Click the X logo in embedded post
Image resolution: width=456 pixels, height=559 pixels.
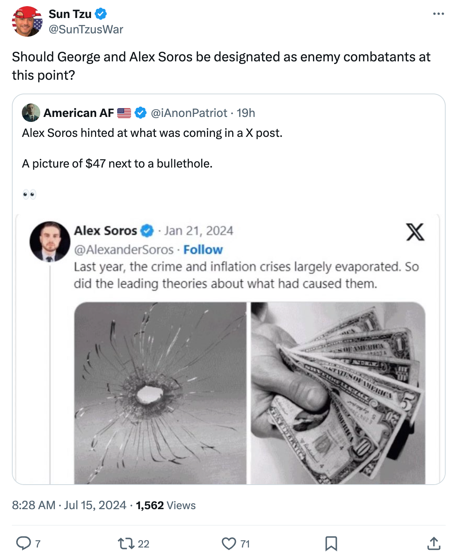click(415, 232)
